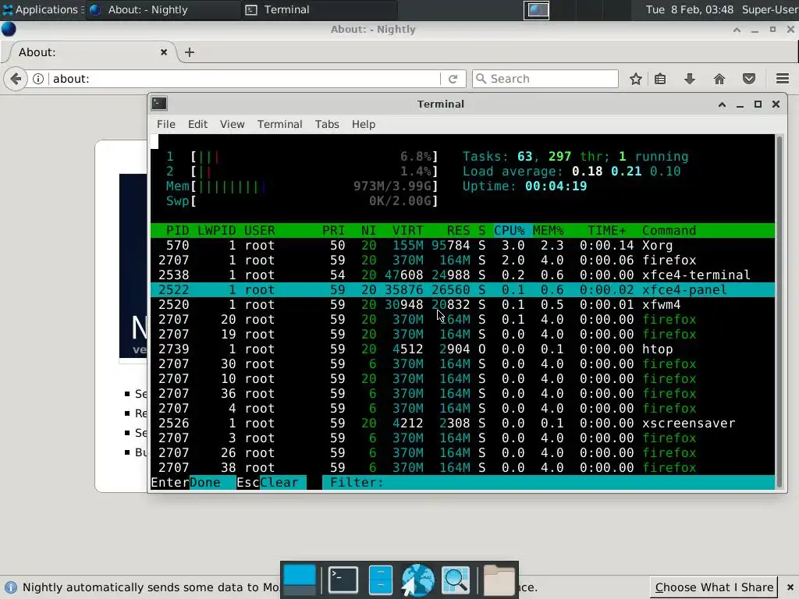Image resolution: width=799 pixels, height=599 pixels.
Task: Select the xscreensaver process row
Action: (x=463, y=423)
